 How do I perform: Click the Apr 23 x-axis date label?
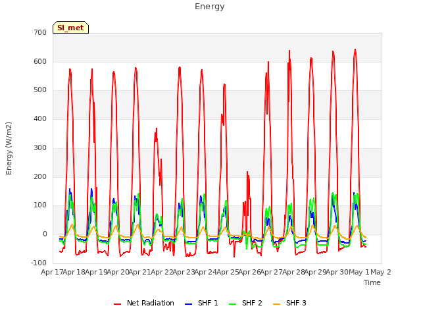click(x=184, y=272)
